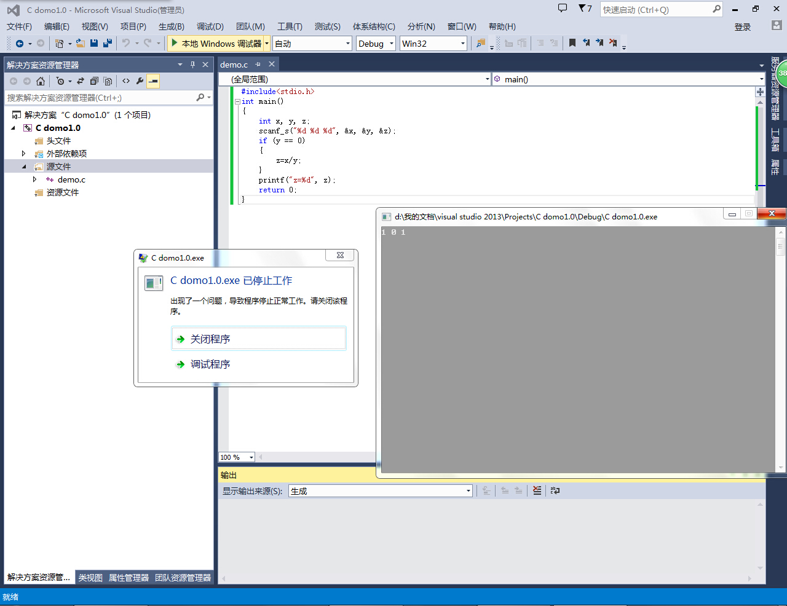The image size is (787, 606).
Task: Select 资源文件 in the solution tree
Action: click(63, 192)
